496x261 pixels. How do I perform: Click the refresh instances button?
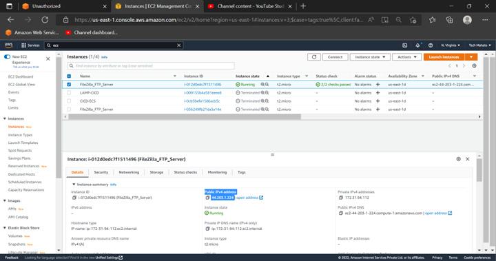pos(314,57)
